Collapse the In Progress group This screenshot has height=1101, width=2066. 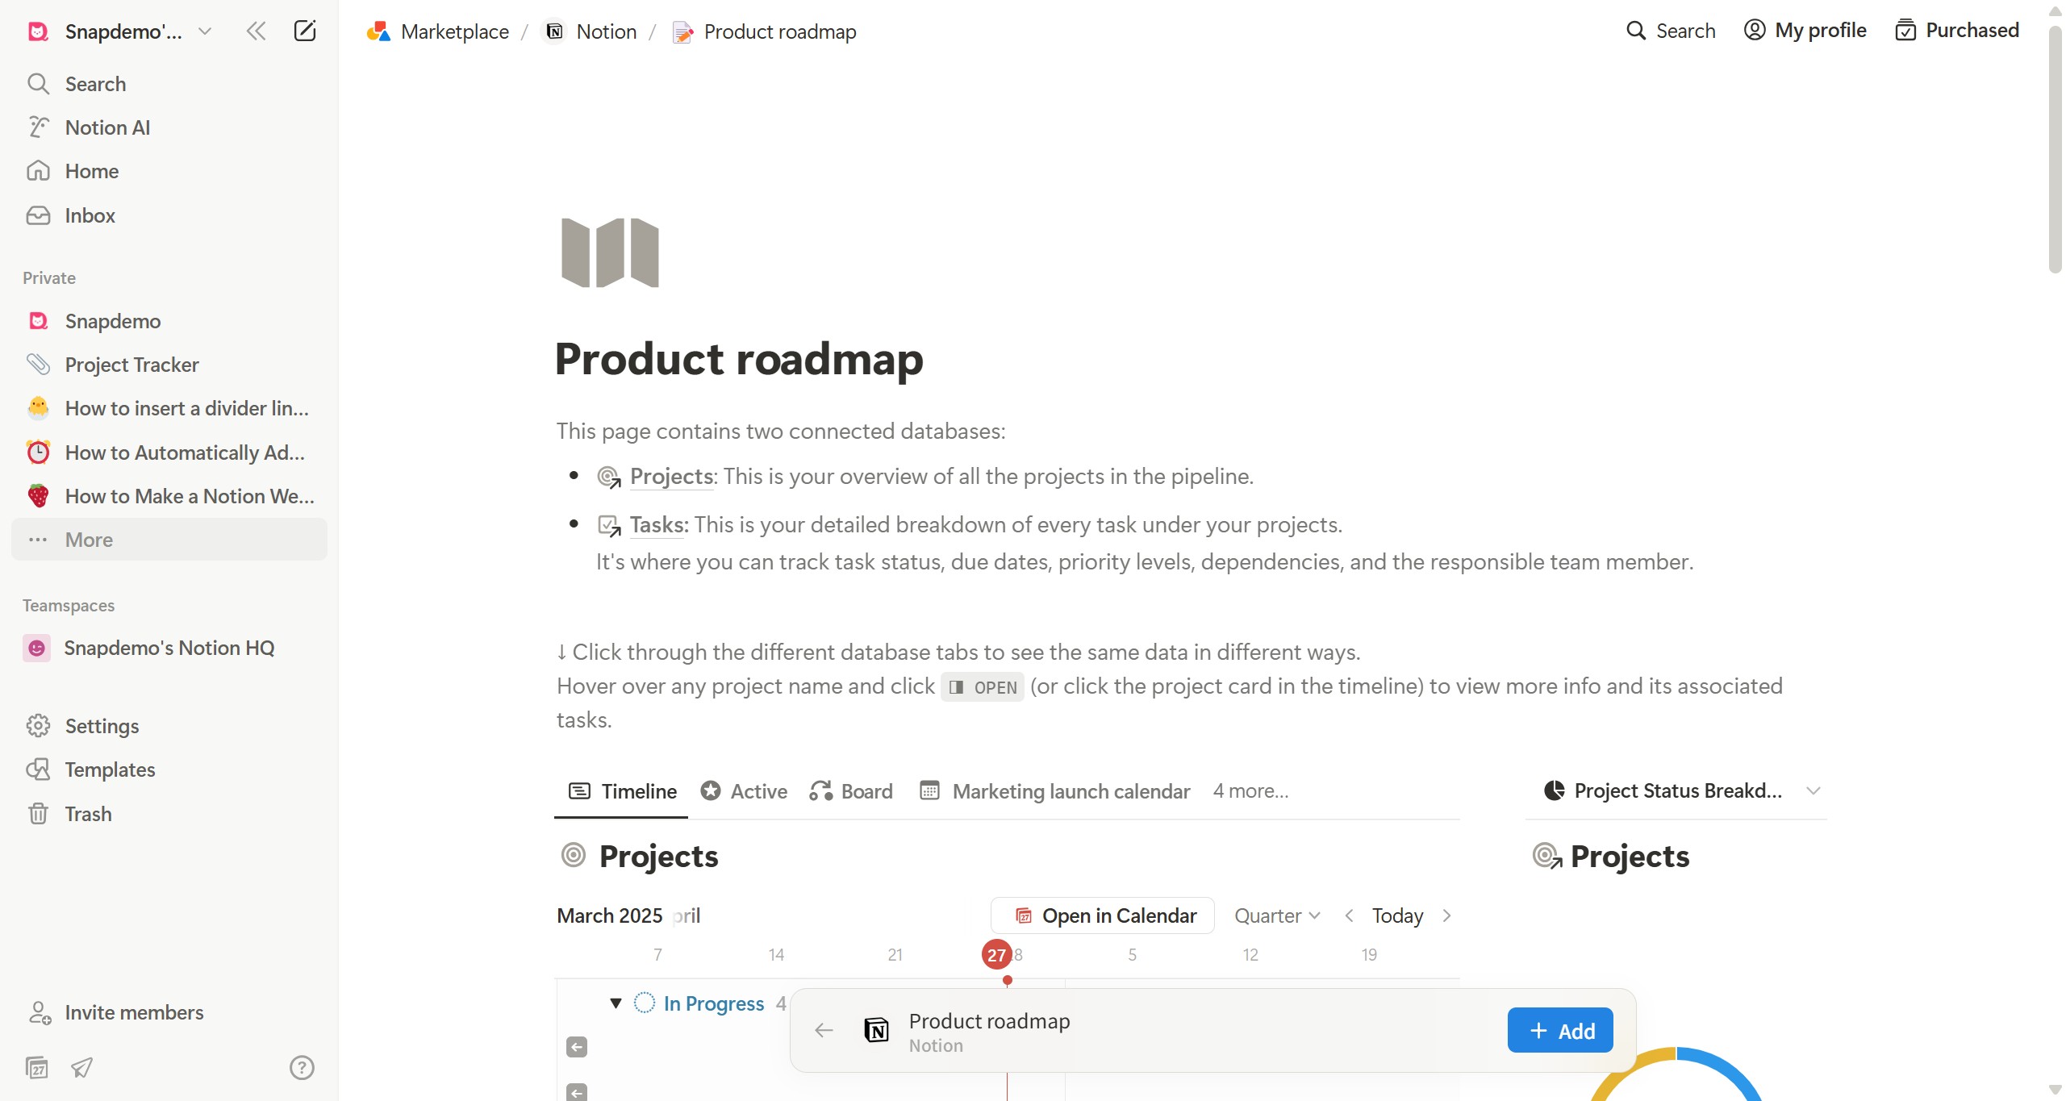pos(616,1003)
